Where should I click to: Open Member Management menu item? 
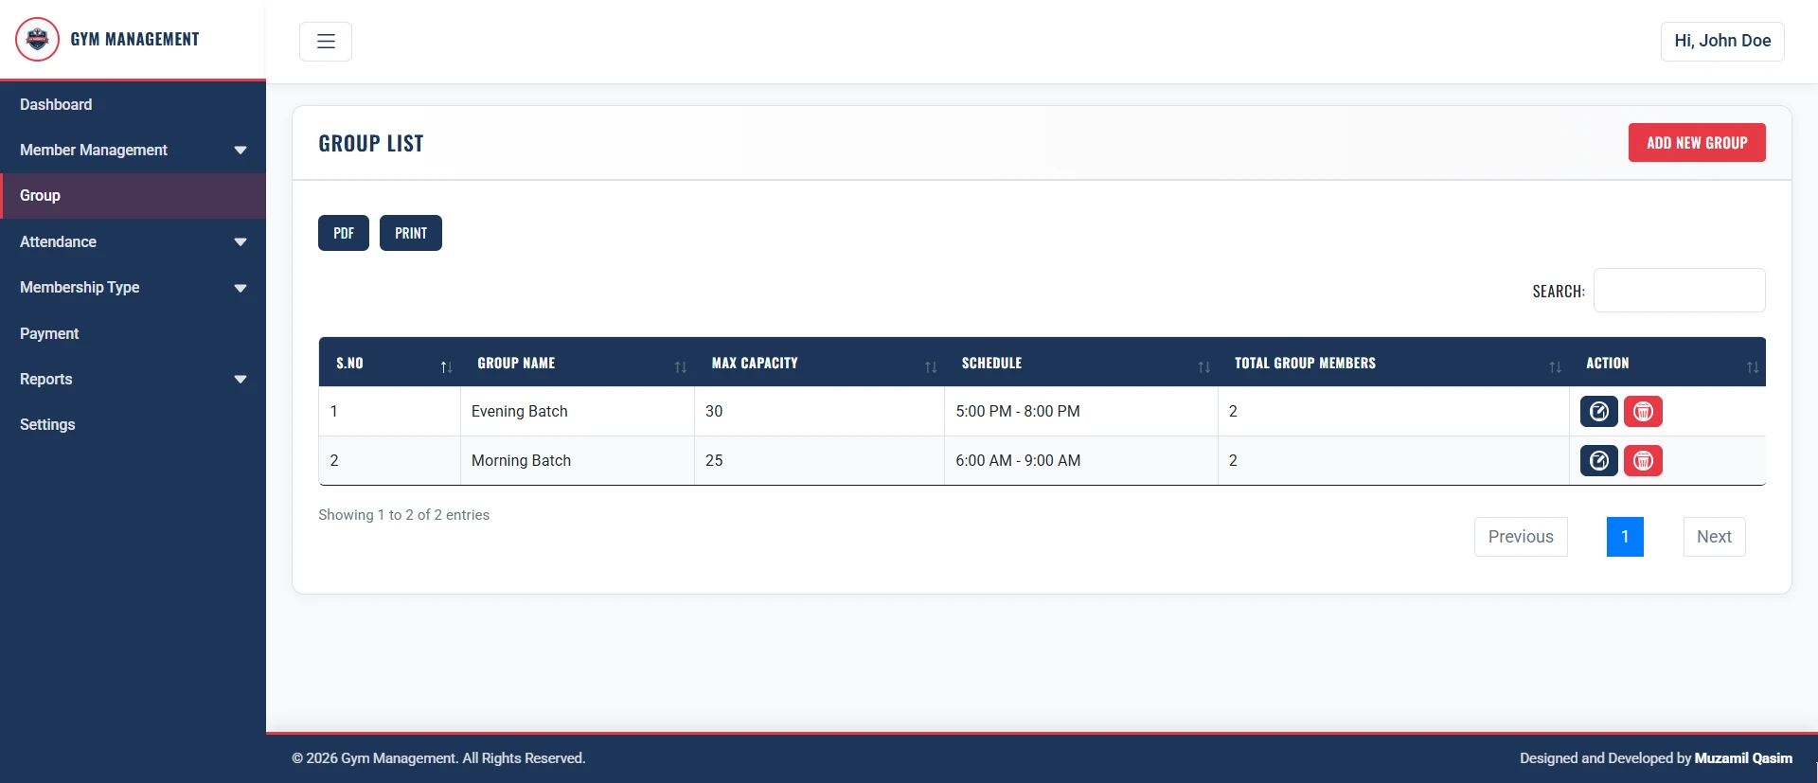(133, 150)
